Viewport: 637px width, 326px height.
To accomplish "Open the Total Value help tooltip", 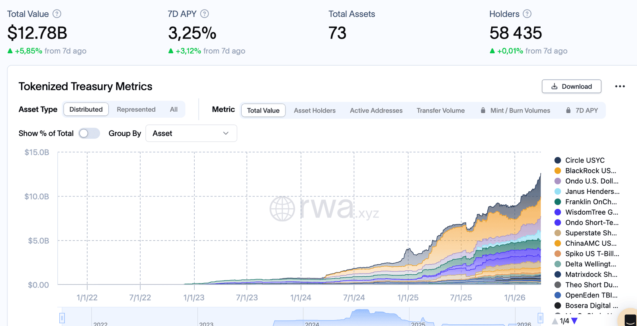I will [x=57, y=14].
